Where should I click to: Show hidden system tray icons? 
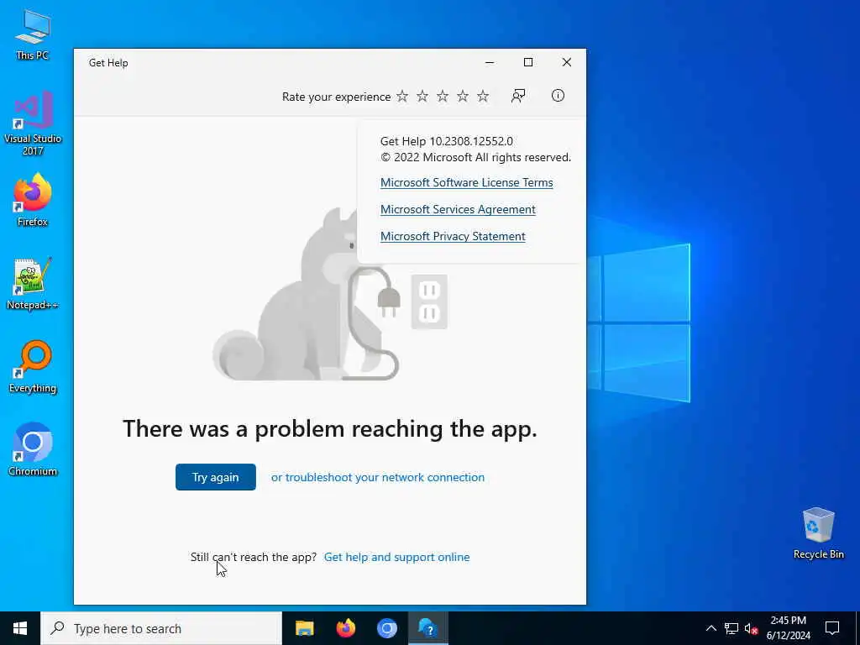pyautogui.click(x=711, y=628)
